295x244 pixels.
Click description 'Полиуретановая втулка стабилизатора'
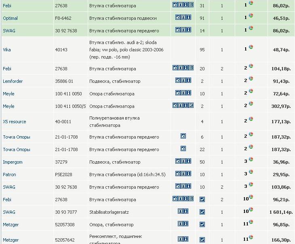[x=114, y=122]
